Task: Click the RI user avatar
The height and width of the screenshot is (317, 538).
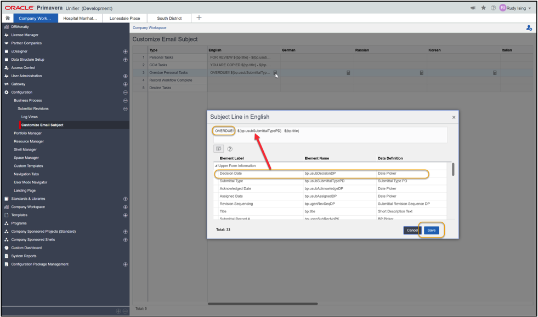Action: click(x=503, y=8)
